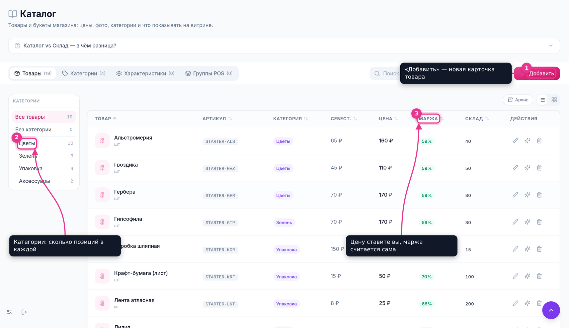Switch to list view layout

click(542, 100)
